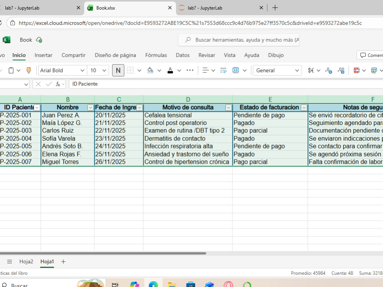Open the Vista ribbon tab
This screenshot has height=287, width=383.
[x=229, y=55]
